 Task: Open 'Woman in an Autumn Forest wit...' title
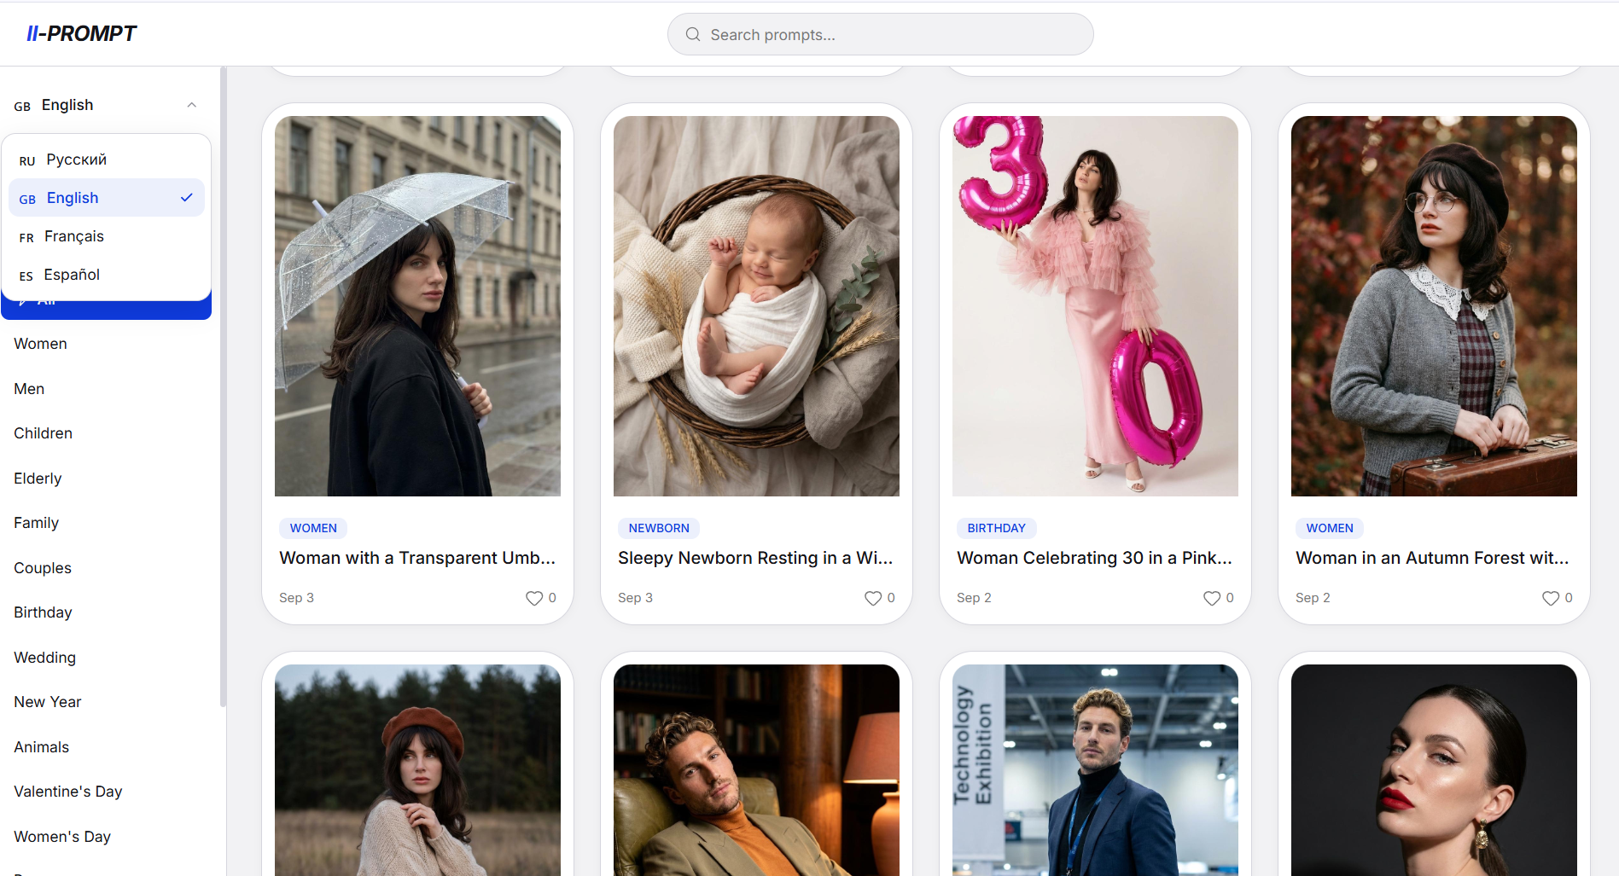1432,558
